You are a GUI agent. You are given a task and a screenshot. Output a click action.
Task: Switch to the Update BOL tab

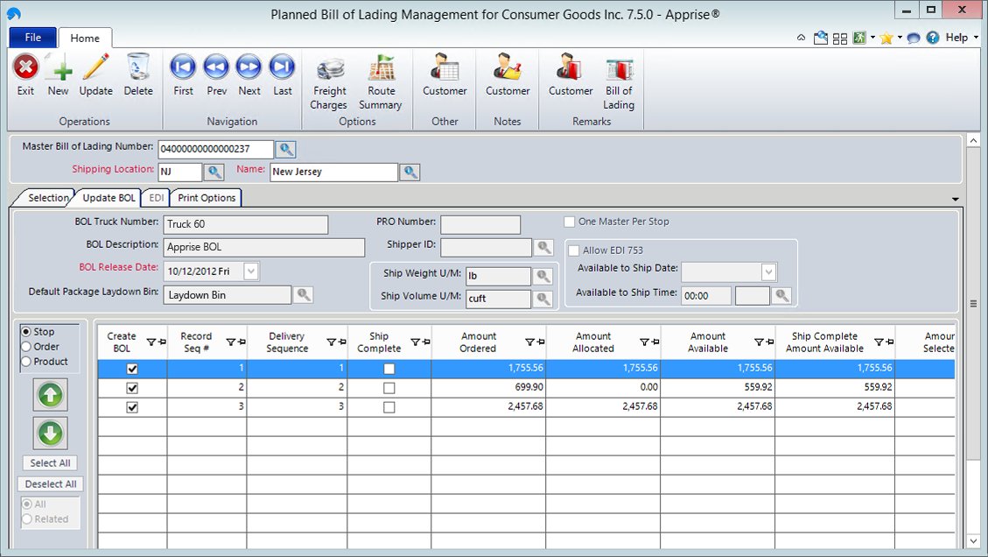(109, 197)
